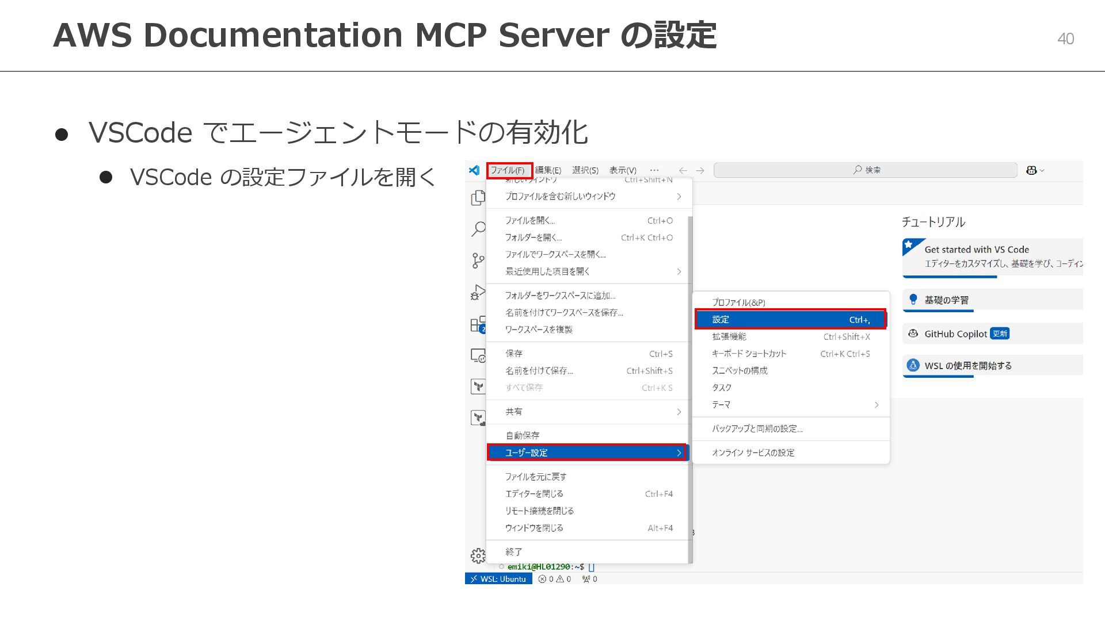Select 名前を付けて保存... item
Image resolution: width=1105 pixels, height=621 pixels.
click(x=588, y=371)
